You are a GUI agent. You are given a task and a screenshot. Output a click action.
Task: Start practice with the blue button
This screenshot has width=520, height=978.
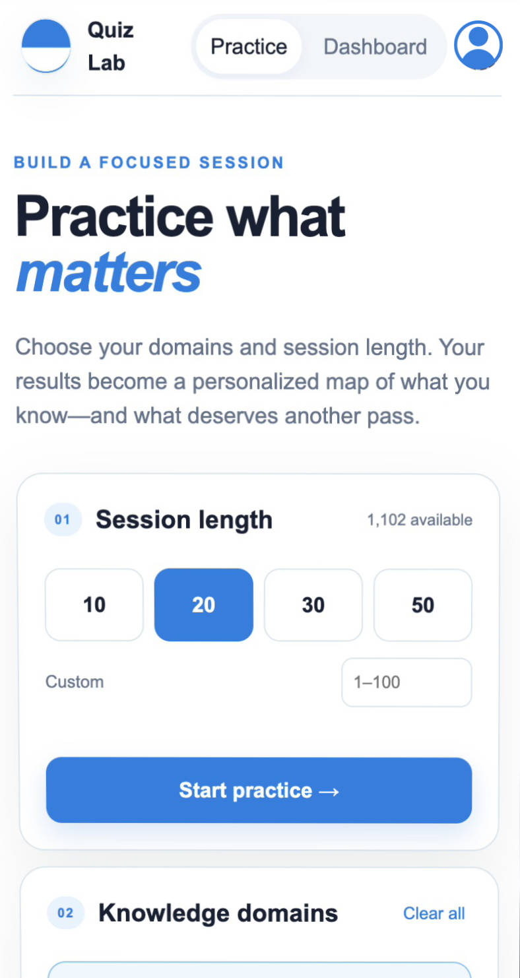(x=259, y=790)
